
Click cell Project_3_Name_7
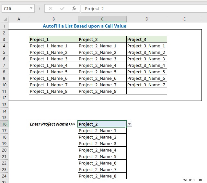(147, 85)
